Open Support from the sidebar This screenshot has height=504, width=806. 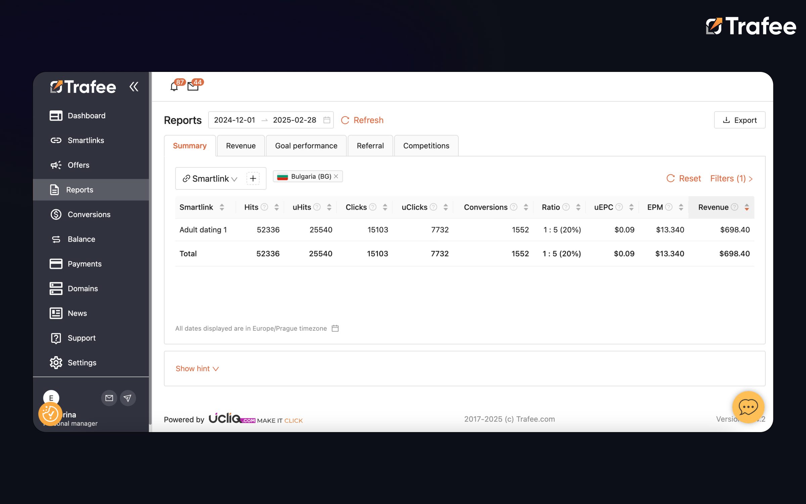(91, 338)
